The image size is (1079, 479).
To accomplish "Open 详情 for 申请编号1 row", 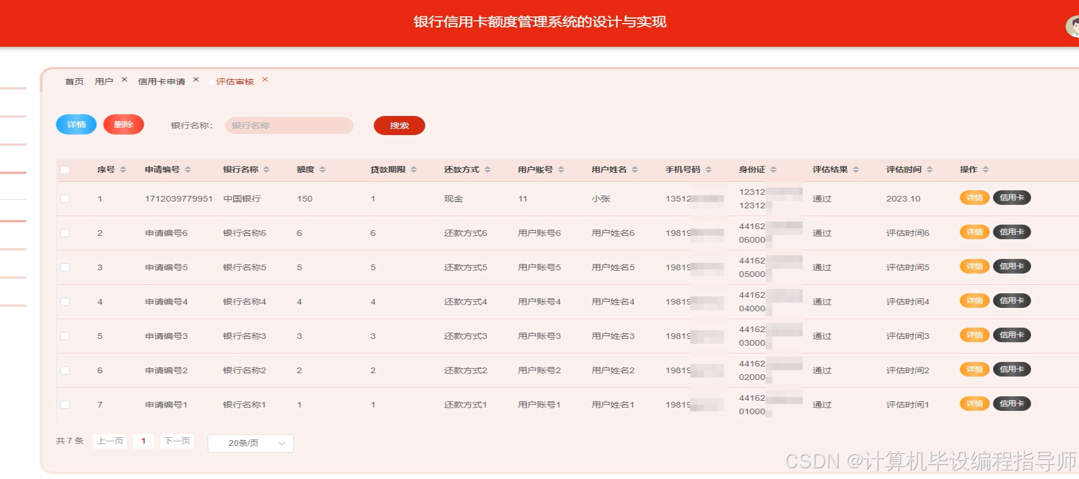I will (975, 404).
